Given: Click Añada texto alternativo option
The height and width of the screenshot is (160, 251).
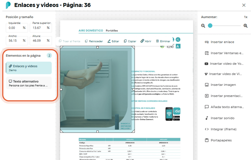Looking at the screenshot, I should point(224,107).
